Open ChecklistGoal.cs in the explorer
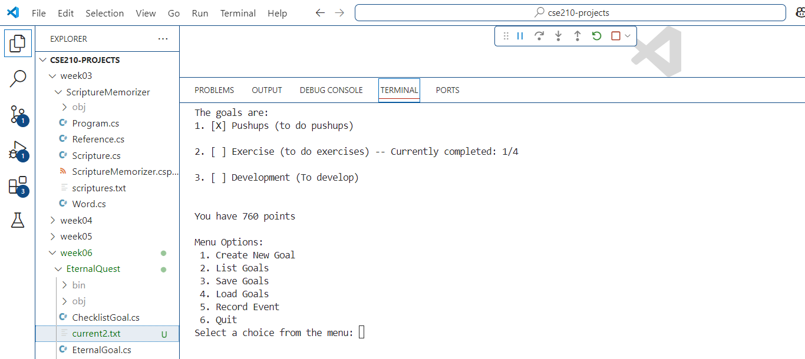This screenshot has width=805, height=359. (x=105, y=318)
